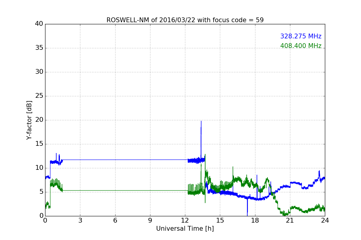Click the plot title mentioning ROSWELL-NM
The image size is (361, 240).
(185, 20)
